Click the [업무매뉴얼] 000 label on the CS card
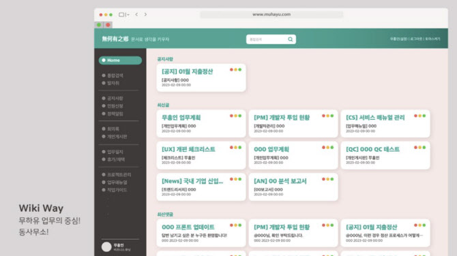 click(x=361, y=126)
